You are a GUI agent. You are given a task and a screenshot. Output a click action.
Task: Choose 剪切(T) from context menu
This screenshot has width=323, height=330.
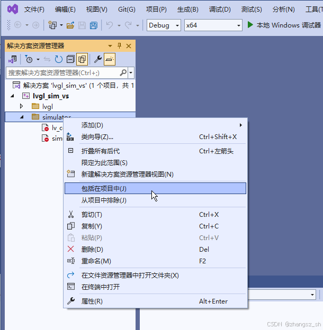point(155,215)
